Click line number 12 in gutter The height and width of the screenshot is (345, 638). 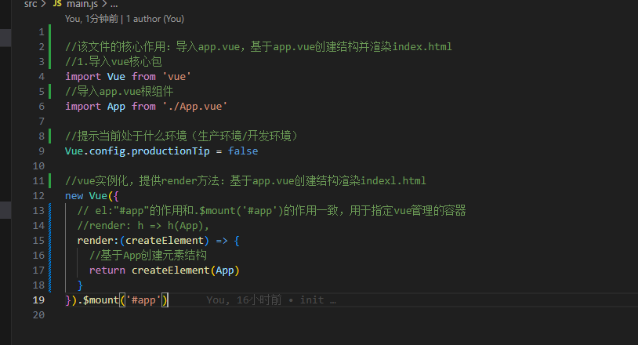coord(38,196)
